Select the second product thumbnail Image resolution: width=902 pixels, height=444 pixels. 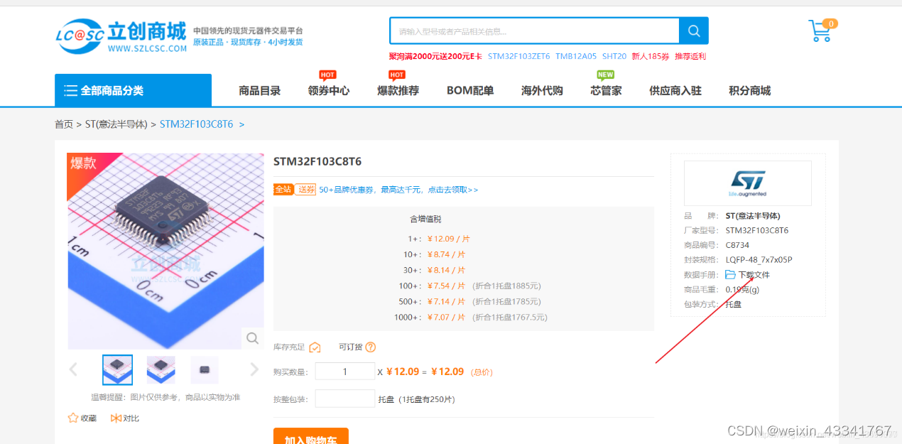(161, 369)
